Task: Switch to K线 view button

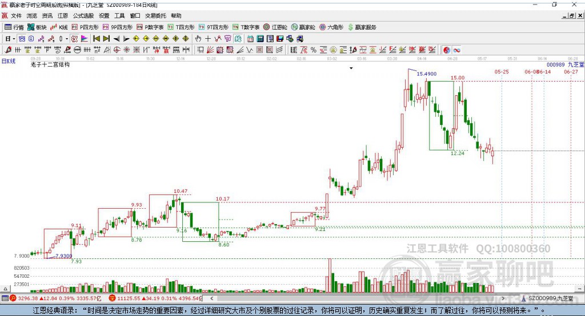Action: click(59, 27)
